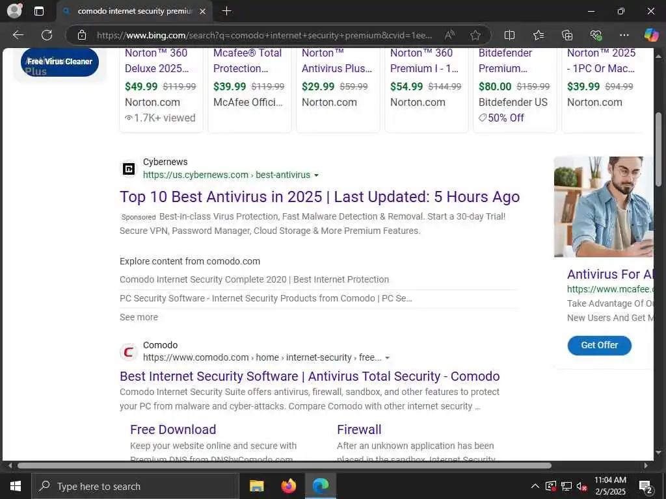The image size is (666, 499).
Task: Click Free Virus Cleaner button
Action: 59,62
